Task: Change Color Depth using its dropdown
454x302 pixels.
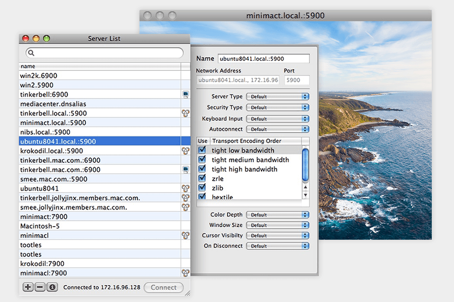Action: point(277,214)
